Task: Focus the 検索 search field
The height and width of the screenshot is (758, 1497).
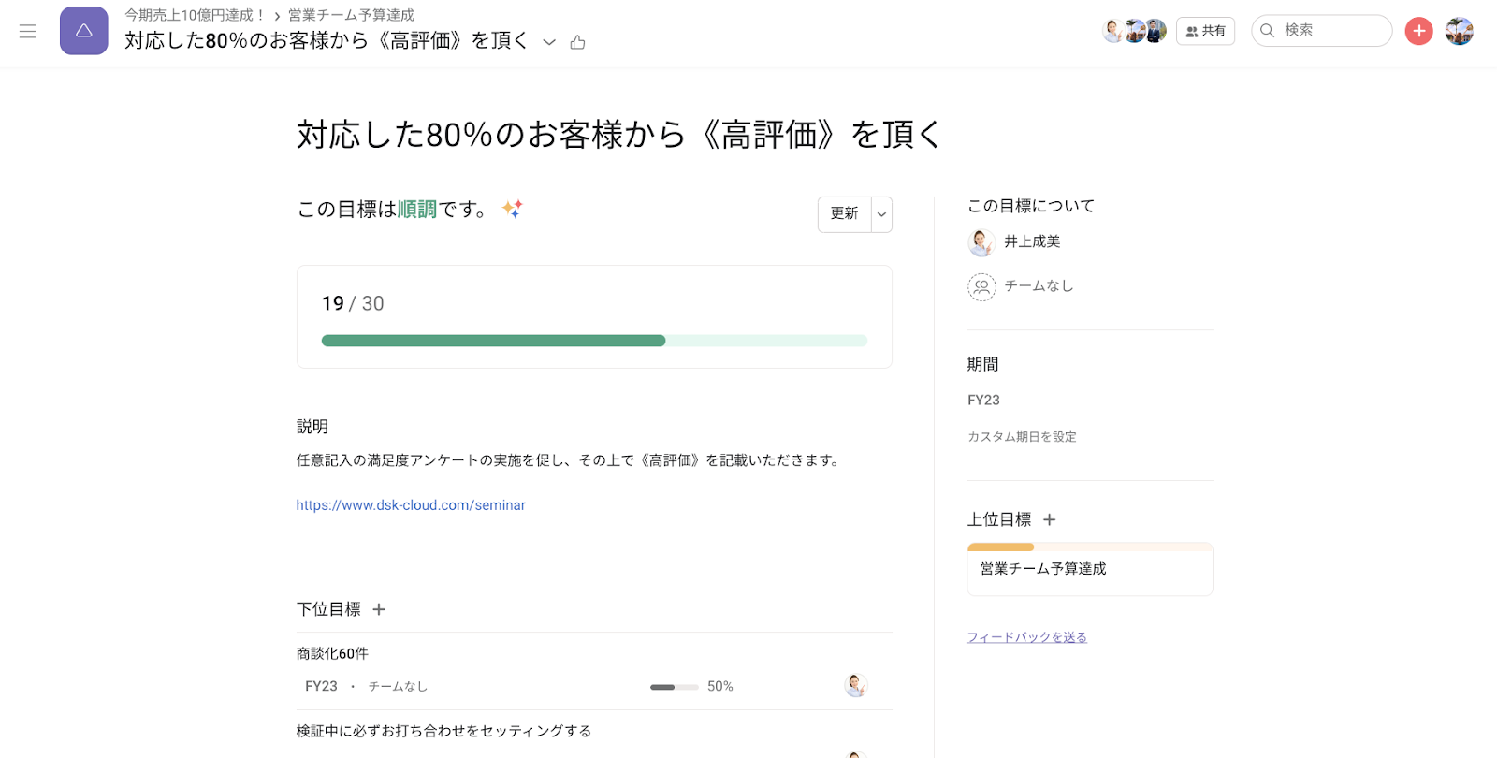Action: coord(1321,30)
